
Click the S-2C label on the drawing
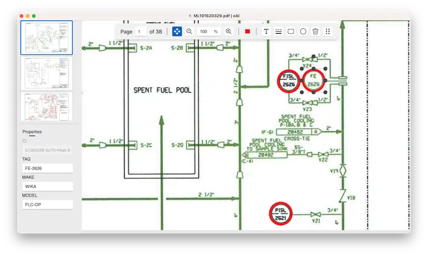coord(146,145)
